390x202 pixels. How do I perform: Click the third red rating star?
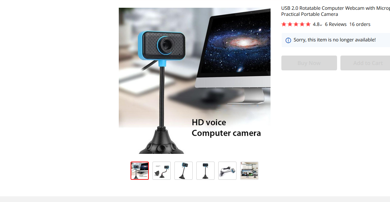coord(296,24)
